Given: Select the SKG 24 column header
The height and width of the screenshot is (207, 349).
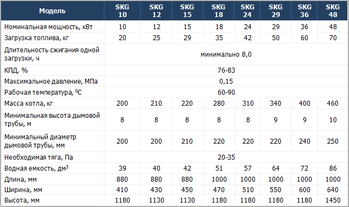Looking at the screenshot, I should point(247,10).
